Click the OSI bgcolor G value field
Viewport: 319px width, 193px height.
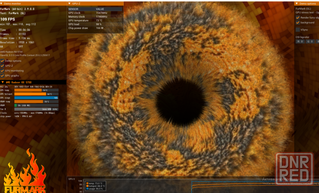point(310,41)
